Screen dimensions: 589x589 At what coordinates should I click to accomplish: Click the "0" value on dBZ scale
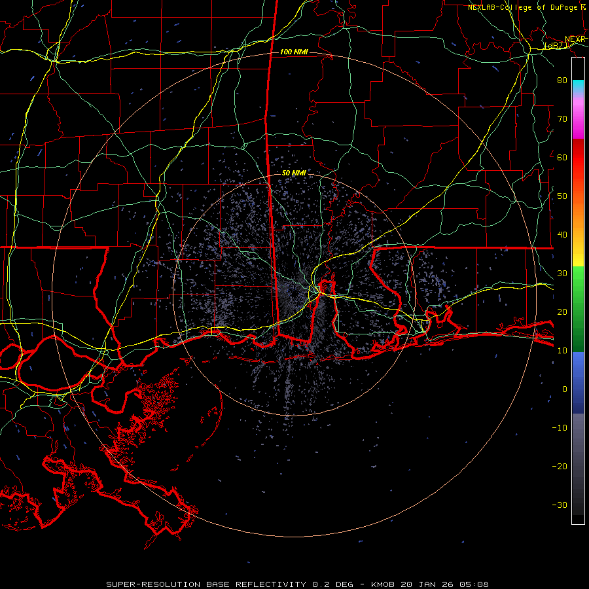[x=565, y=389]
